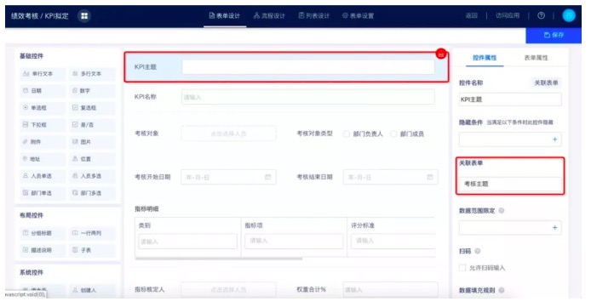591x307 pixels.
Task: Click the 绩效考核 / KPI拟定 breadcrumb title
Action: pyautogui.click(x=40, y=16)
